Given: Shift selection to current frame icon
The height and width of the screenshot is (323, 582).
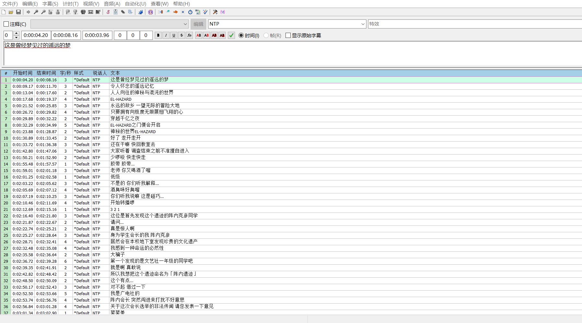Looking at the screenshot, I should click(x=98, y=12).
